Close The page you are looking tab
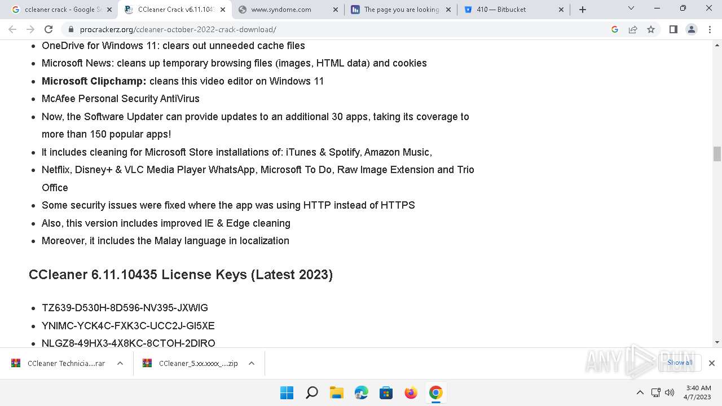 (448, 10)
